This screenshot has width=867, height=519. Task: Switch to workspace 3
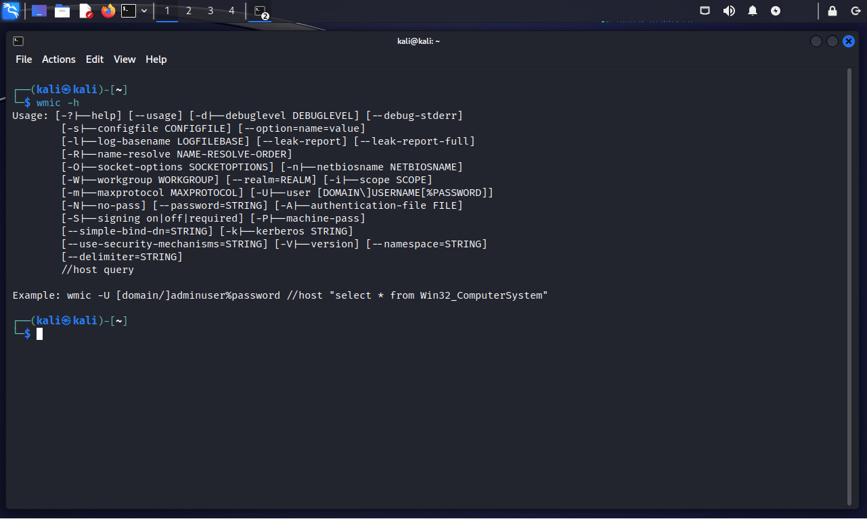tap(210, 11)
